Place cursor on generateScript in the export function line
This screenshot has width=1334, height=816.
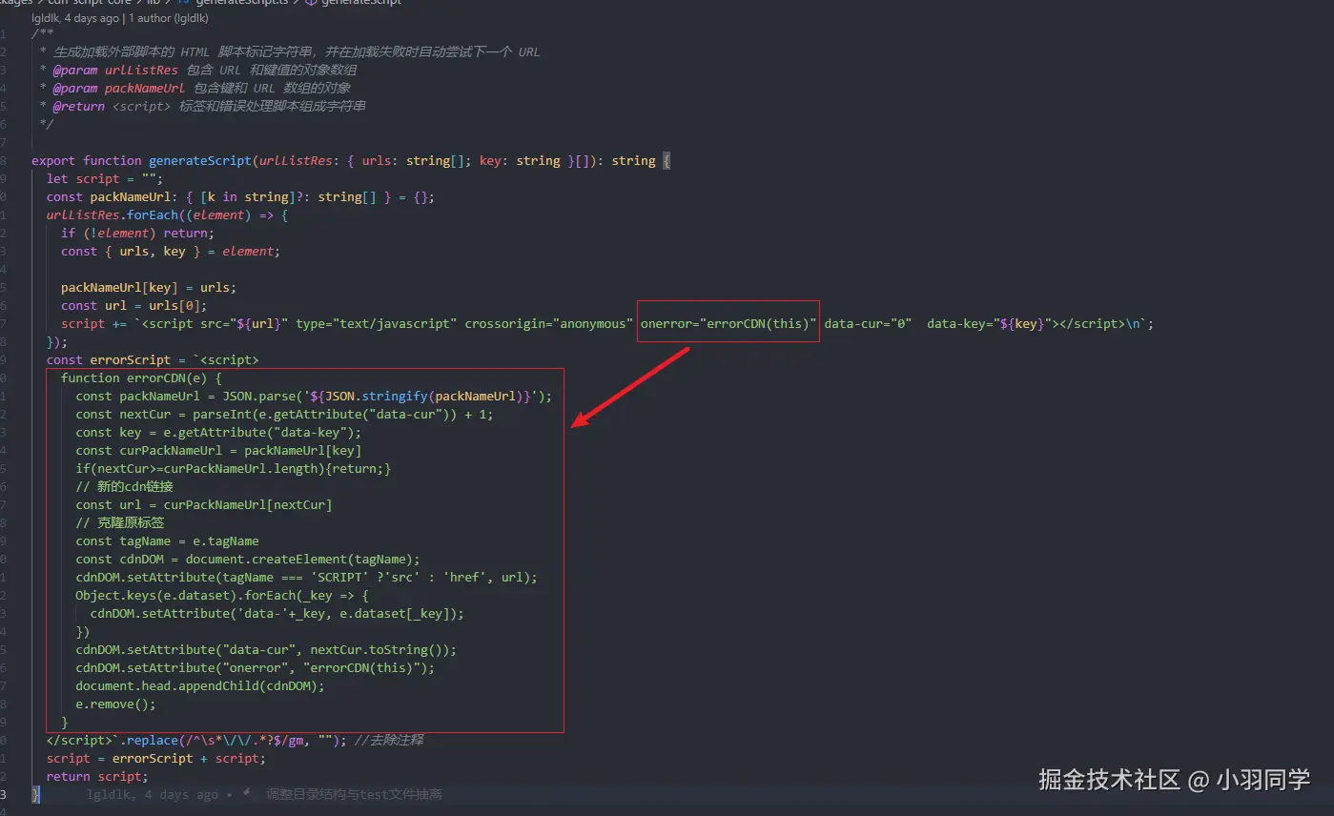point(200,160)
